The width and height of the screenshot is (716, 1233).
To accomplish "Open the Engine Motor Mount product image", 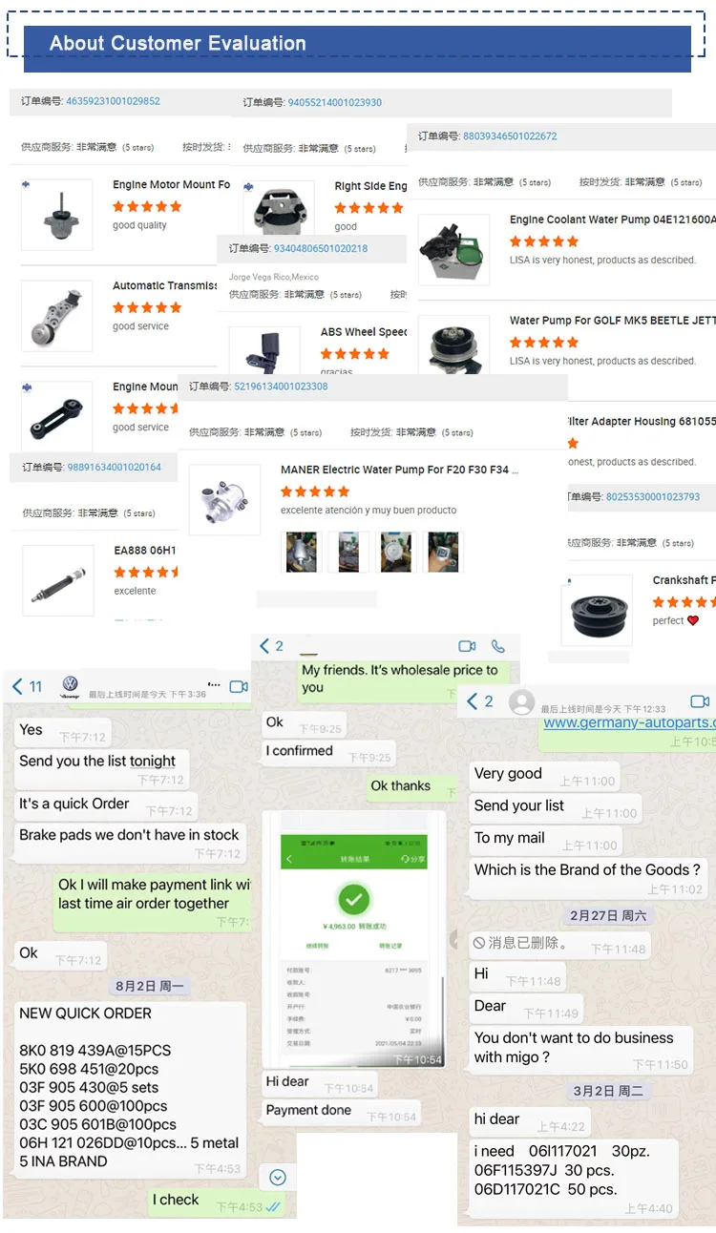I will (x=57, y=216).
